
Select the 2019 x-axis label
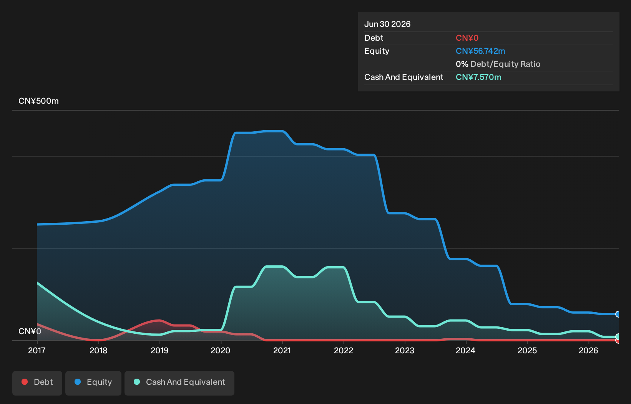coord(159,351)
